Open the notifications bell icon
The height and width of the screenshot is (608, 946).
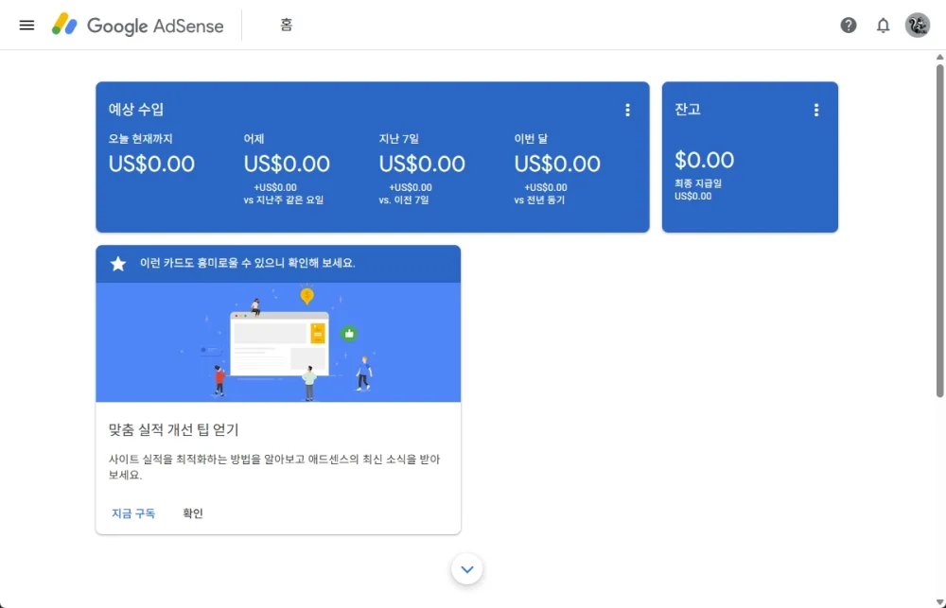(883, 26)
